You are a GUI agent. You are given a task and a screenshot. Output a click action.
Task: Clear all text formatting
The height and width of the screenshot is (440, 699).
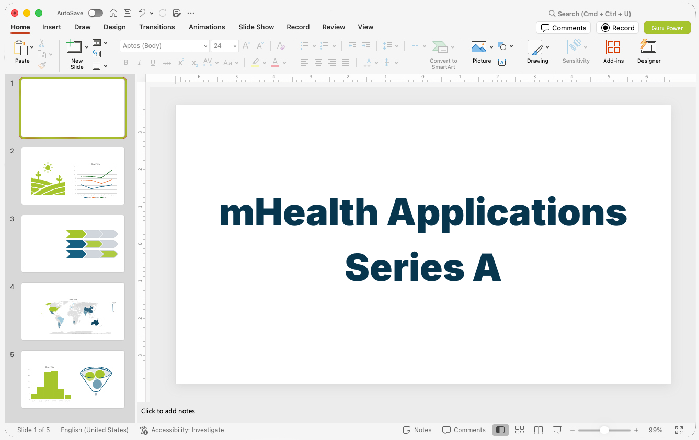click(281, 46)
